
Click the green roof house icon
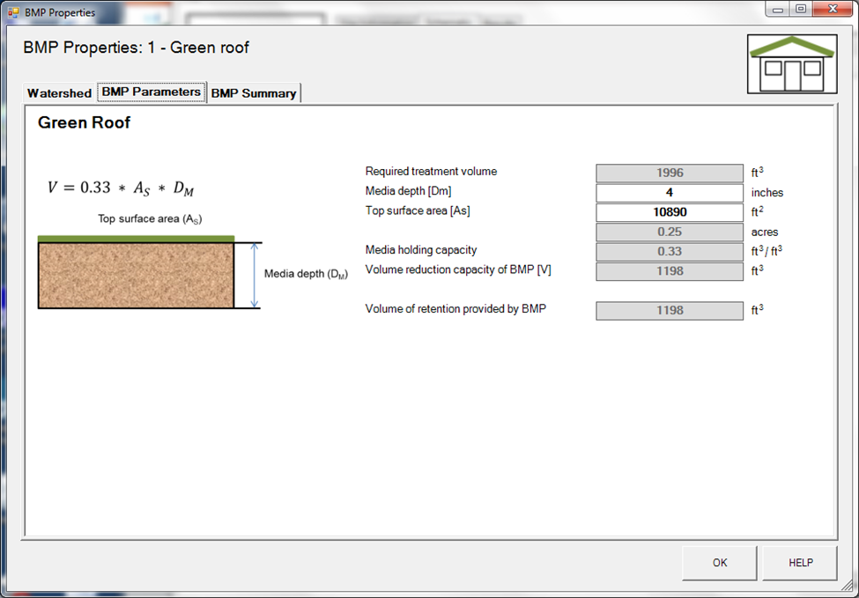pos(791,64)
